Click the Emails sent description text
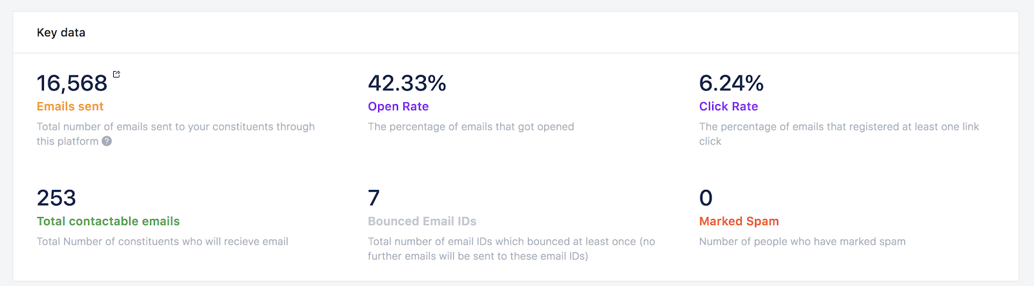1034x286 pixels. click(175, 127)
